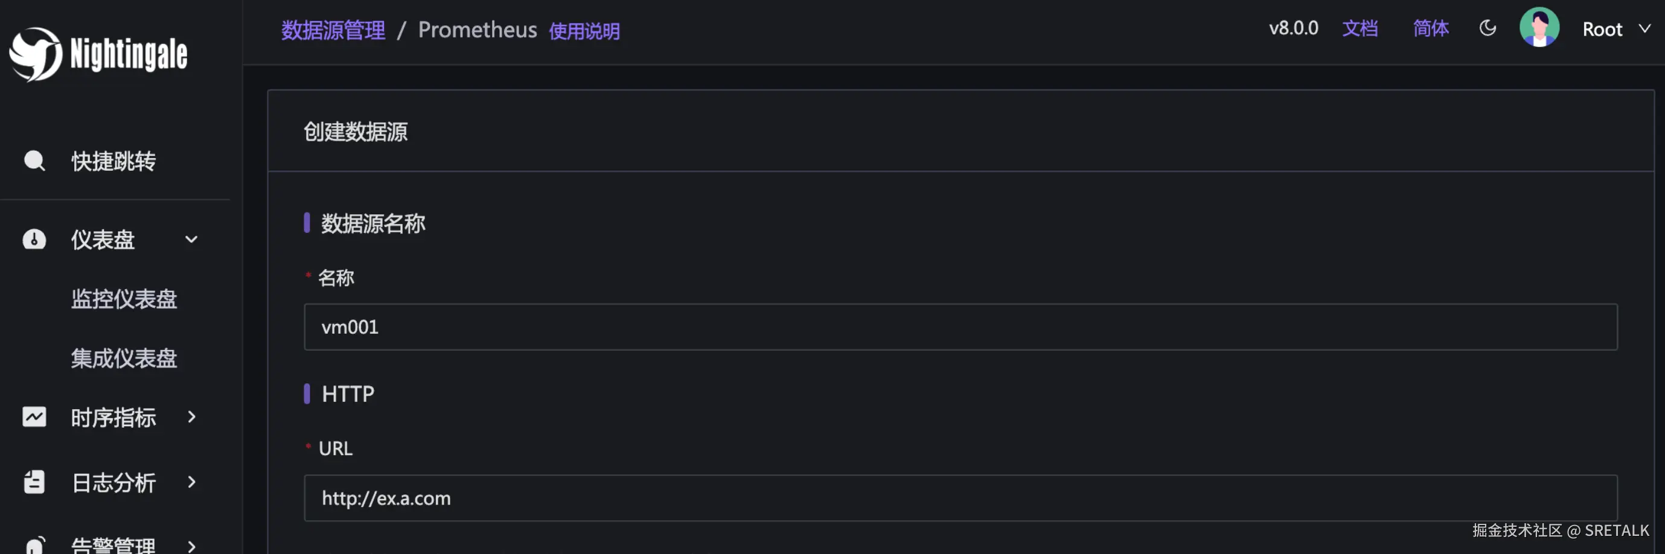Viewport: 1665px width, 554px height.
Task: Open the 文档 documentation link
Action: tap(1360, 28)
